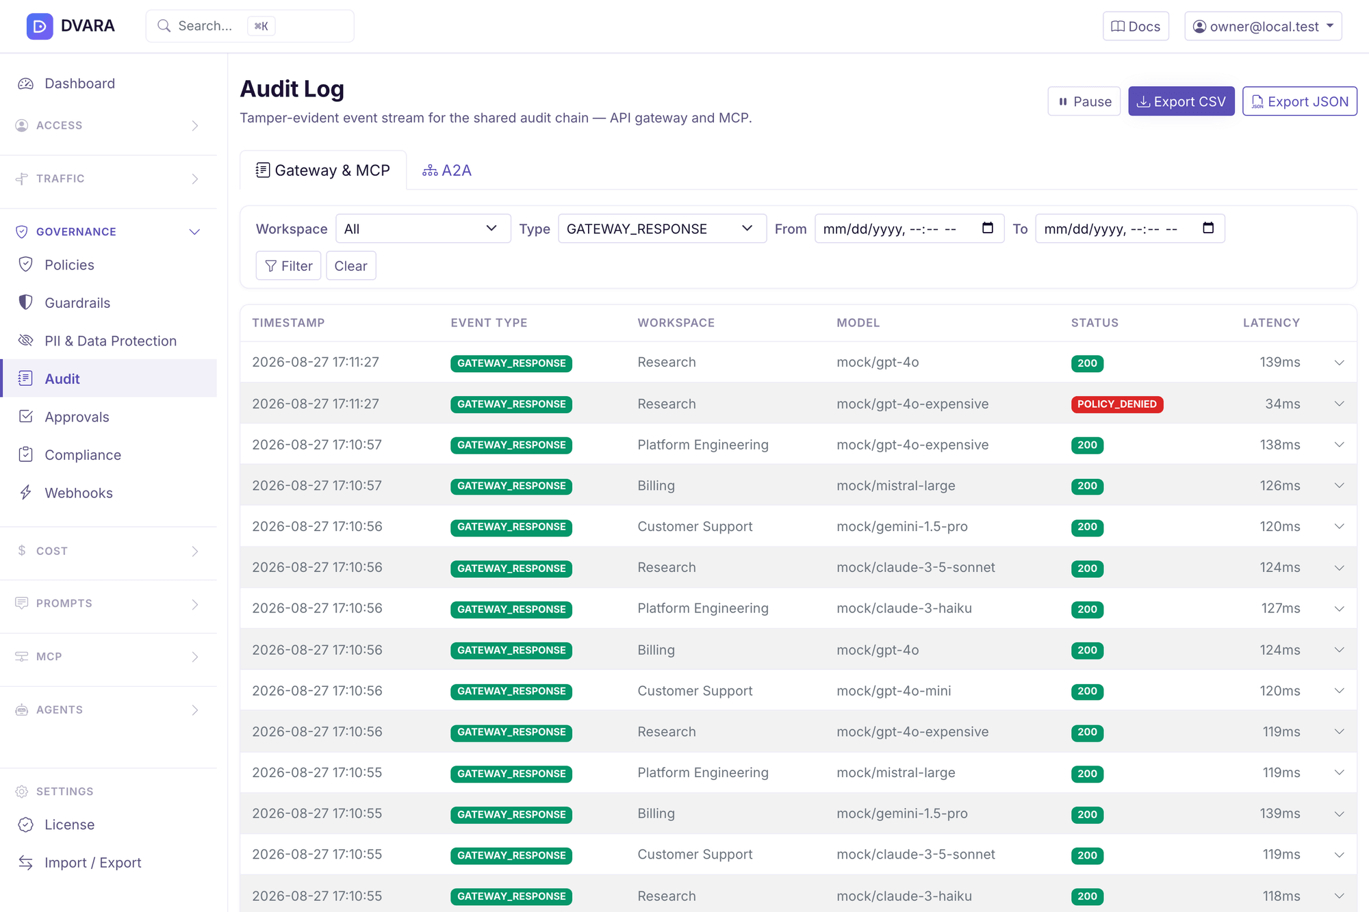
Task: Click the Prompts section icon
Action: click(22, 603)
